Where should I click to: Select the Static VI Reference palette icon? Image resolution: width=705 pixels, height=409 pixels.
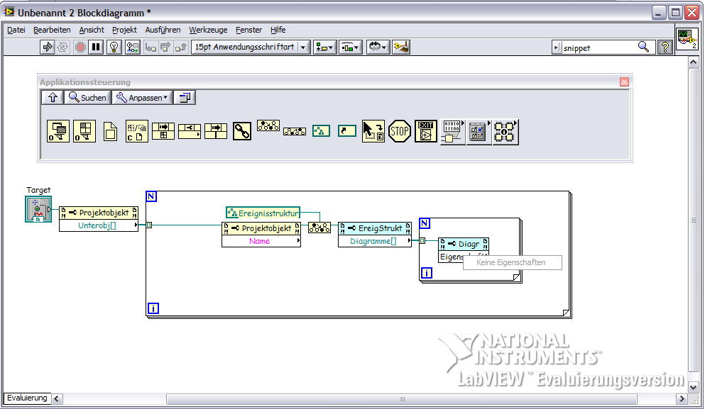110,132
